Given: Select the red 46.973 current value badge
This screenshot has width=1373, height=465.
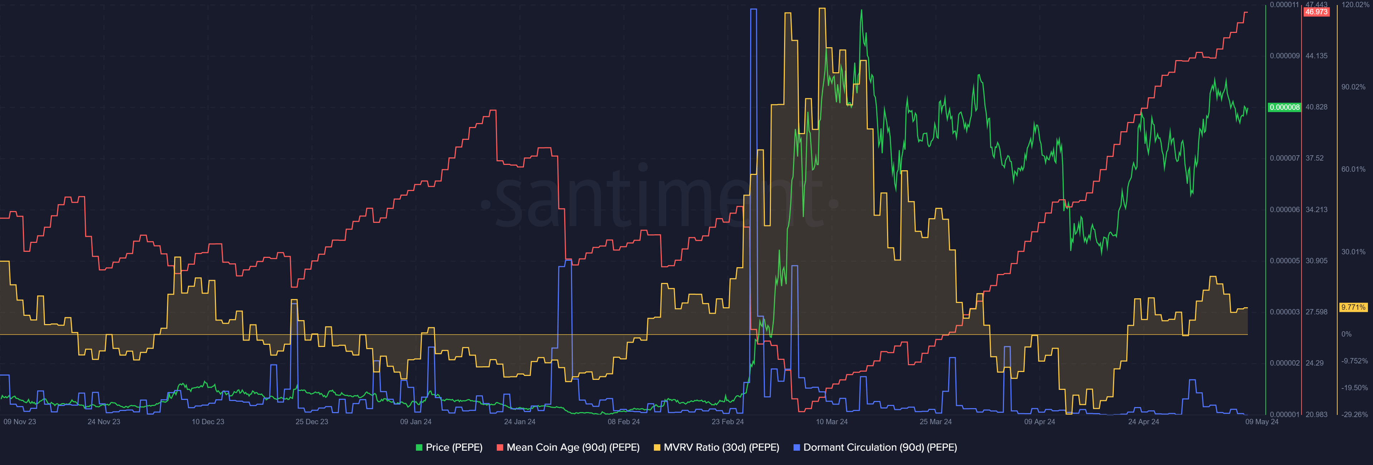Looking at the screenshot, I should [1316, 12].
